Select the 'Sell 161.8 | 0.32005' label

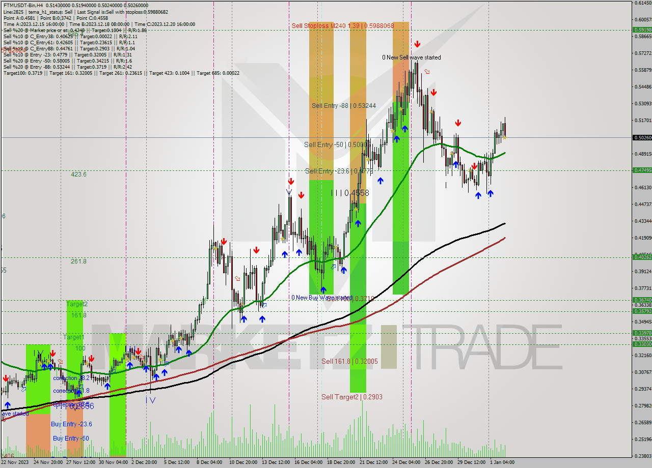click(349, 361)
